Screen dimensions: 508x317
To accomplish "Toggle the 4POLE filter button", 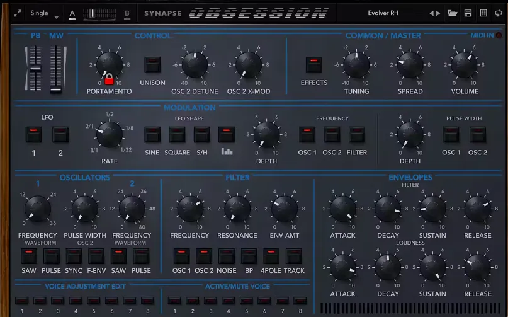I will 271,256.
